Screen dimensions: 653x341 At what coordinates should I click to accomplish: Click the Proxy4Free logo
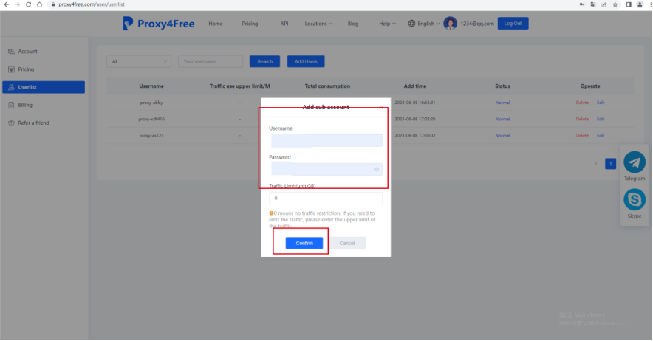click(159, 24)
